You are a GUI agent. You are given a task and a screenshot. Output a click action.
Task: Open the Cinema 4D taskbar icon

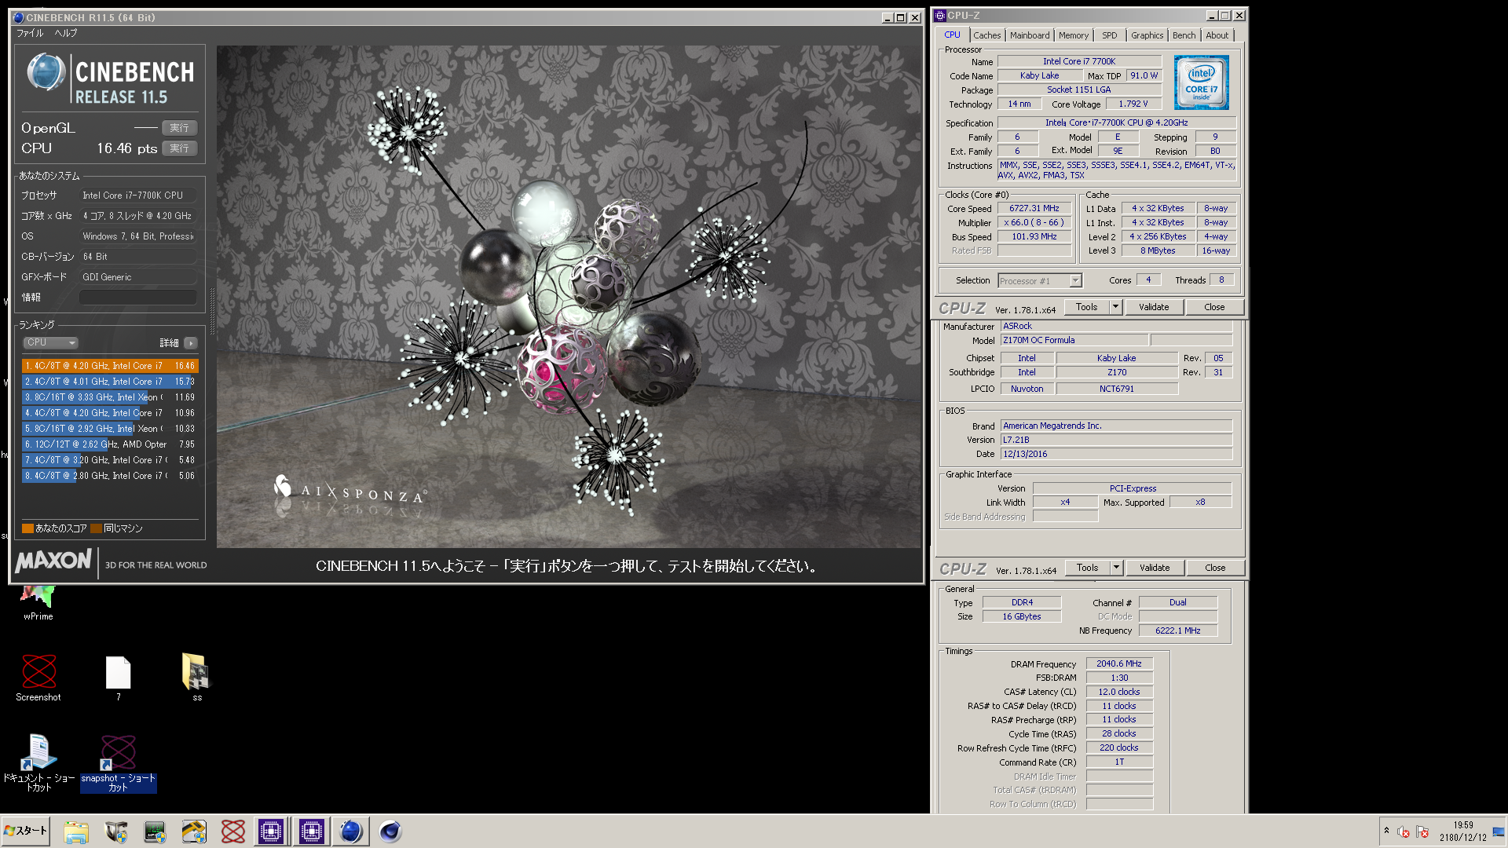[390, 832]
